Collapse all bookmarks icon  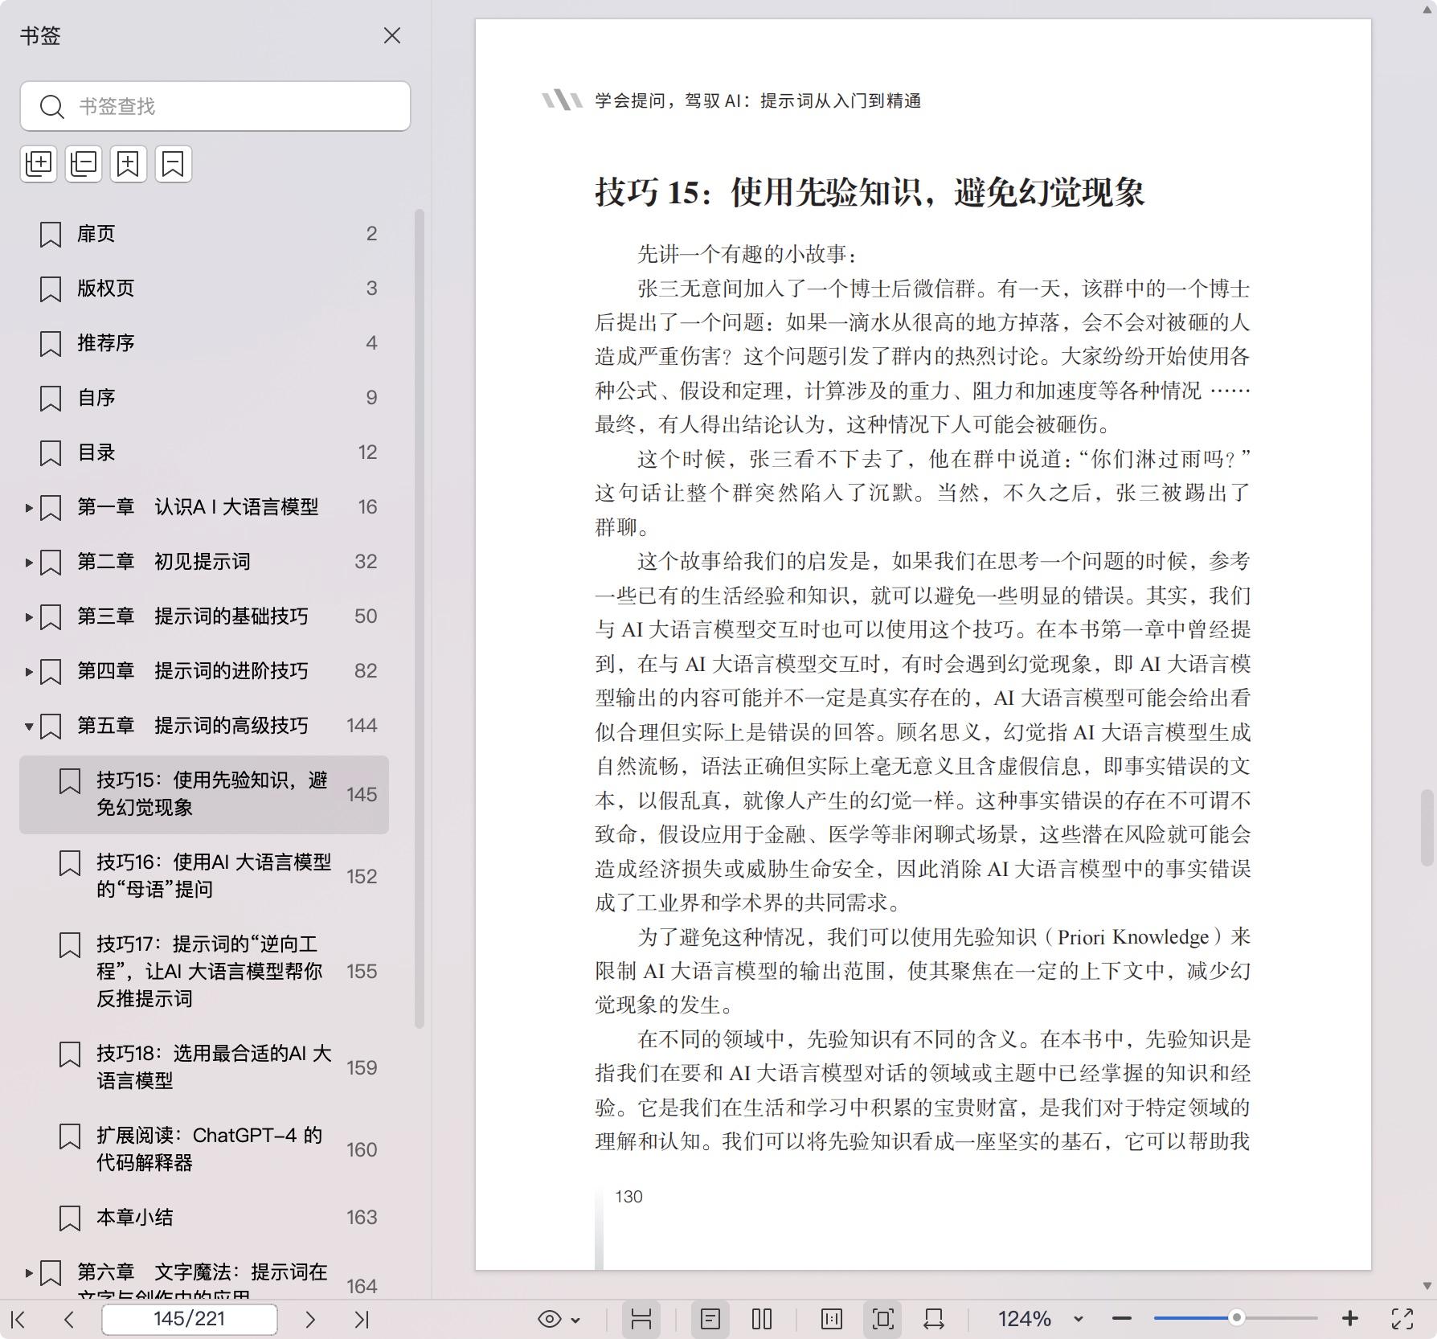point(84,164)
